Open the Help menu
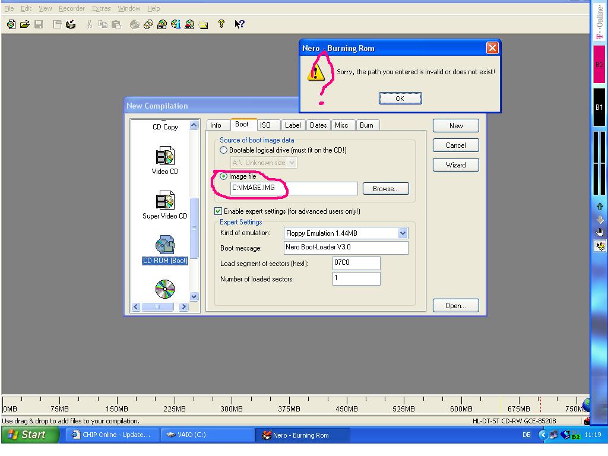The width and height of the screenshot is (608, 456). tap(153, 8)
